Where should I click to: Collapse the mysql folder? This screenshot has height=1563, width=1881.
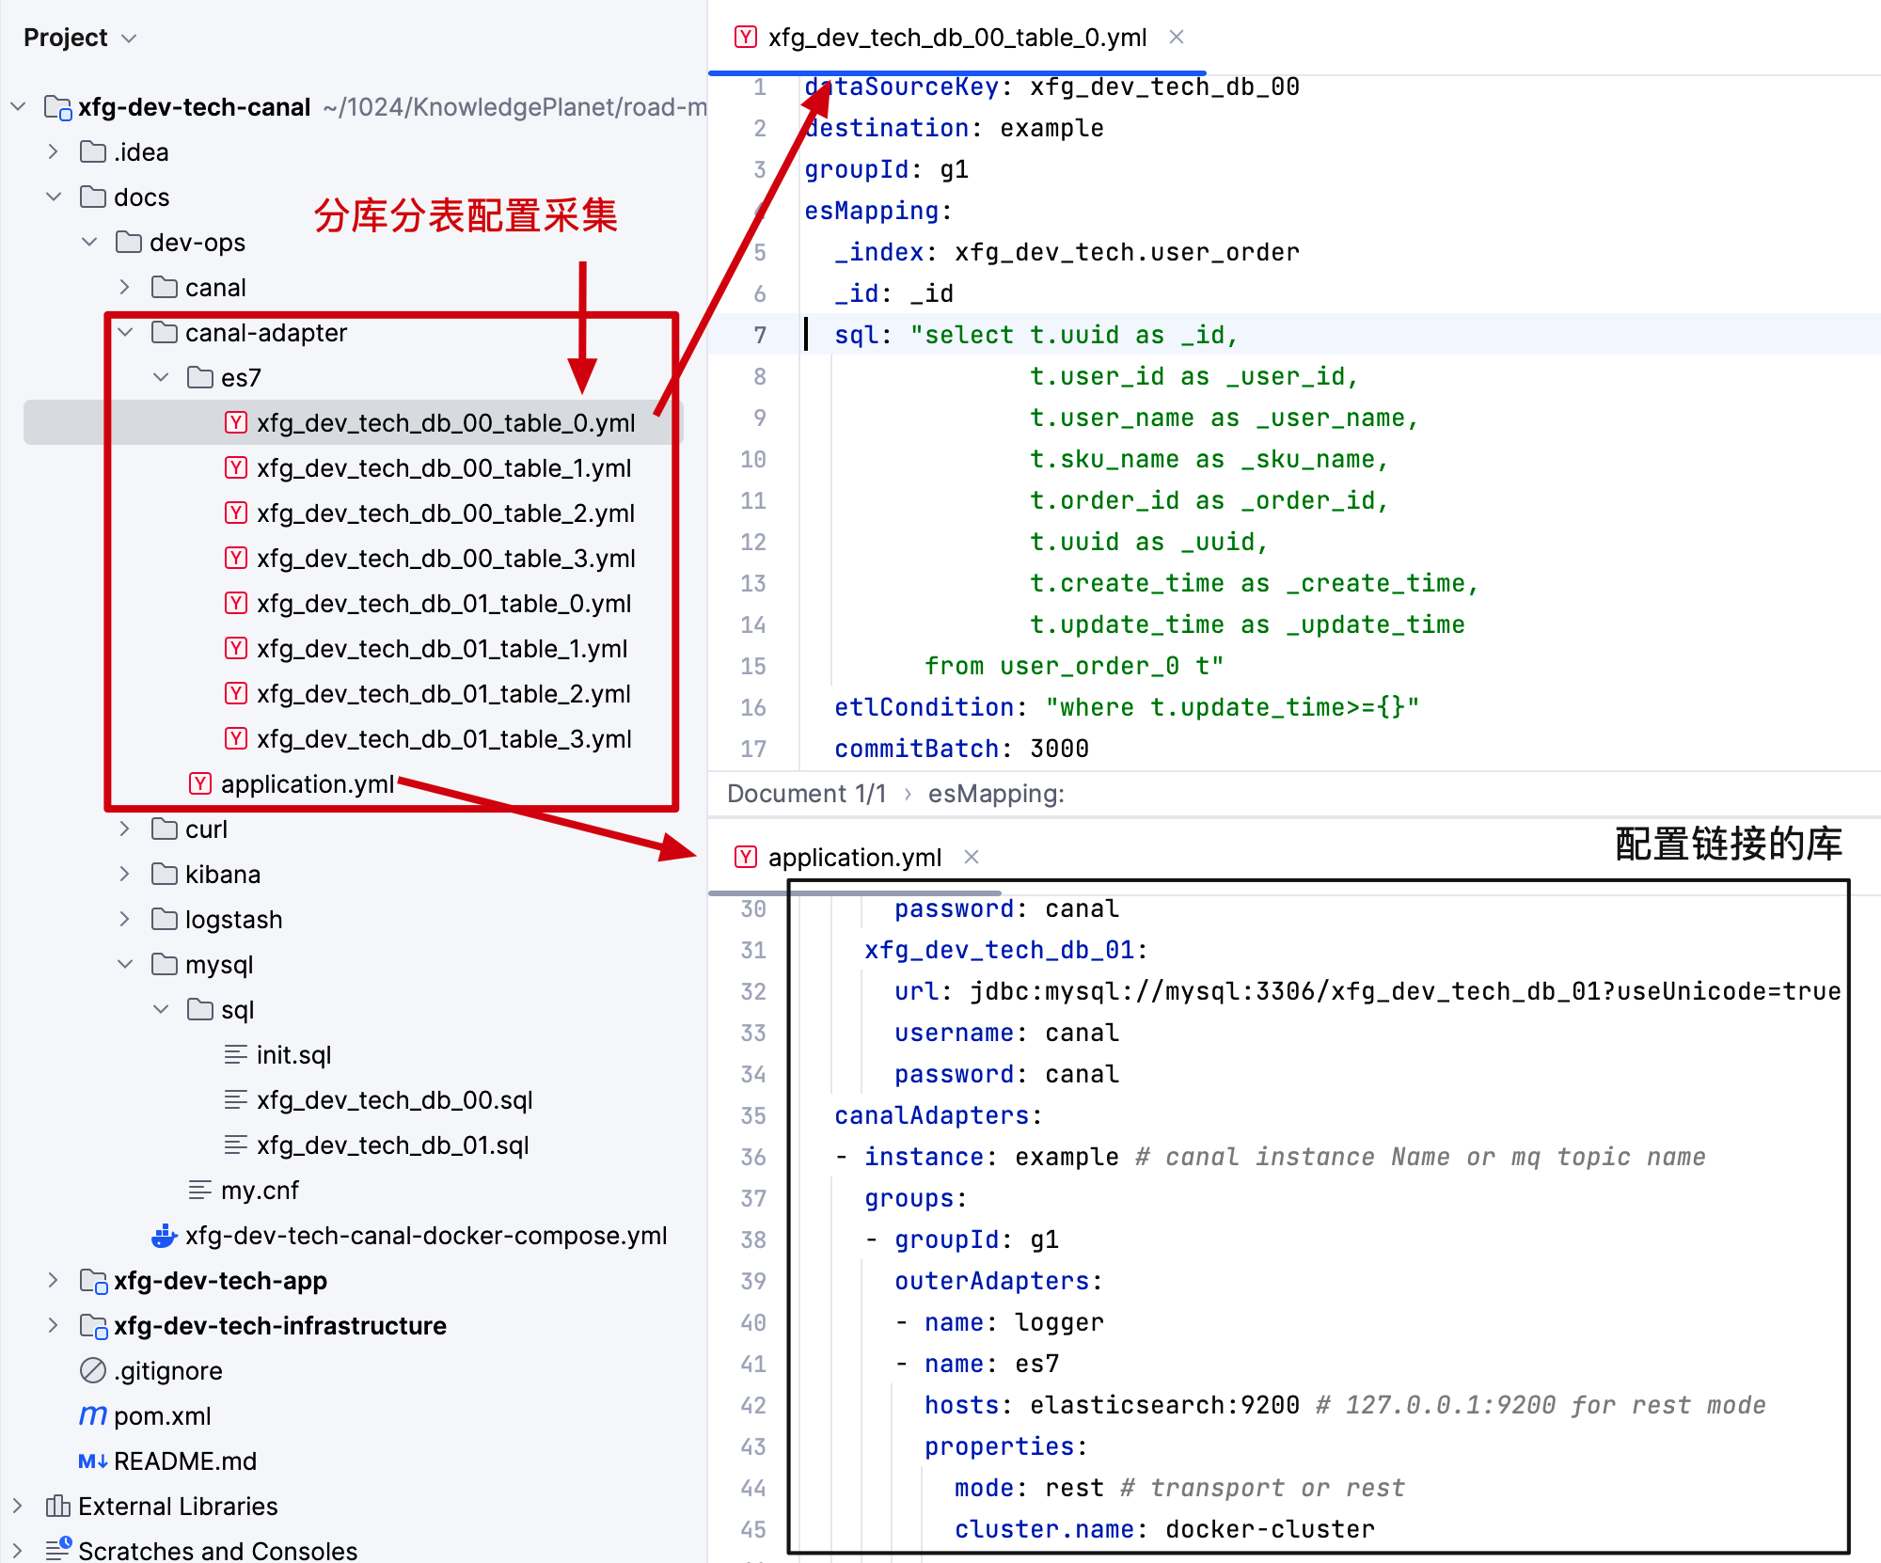[x=125, y=965]
